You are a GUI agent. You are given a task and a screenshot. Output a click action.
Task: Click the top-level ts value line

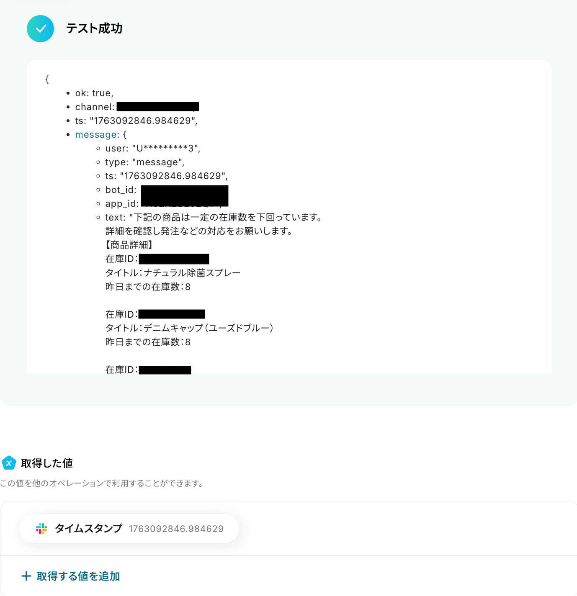tap(137, 121)
